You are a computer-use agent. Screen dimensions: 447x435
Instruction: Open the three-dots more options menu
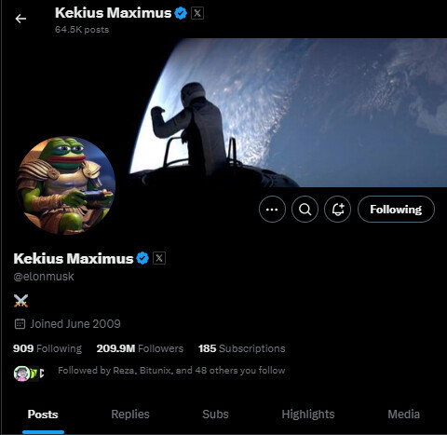tap(272, 210)
